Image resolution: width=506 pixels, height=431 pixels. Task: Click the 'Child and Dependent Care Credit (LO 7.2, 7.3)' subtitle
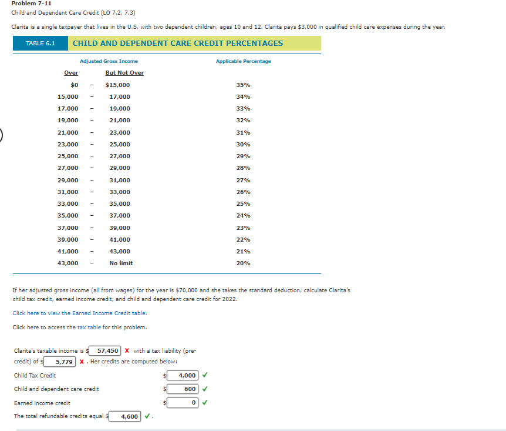73,12
